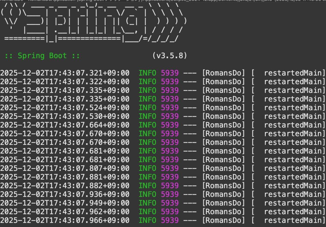Select the log timestamp ending 07.949+09:00
The image size is (326, 227).
pyautogui.click(x=65, y=202)
